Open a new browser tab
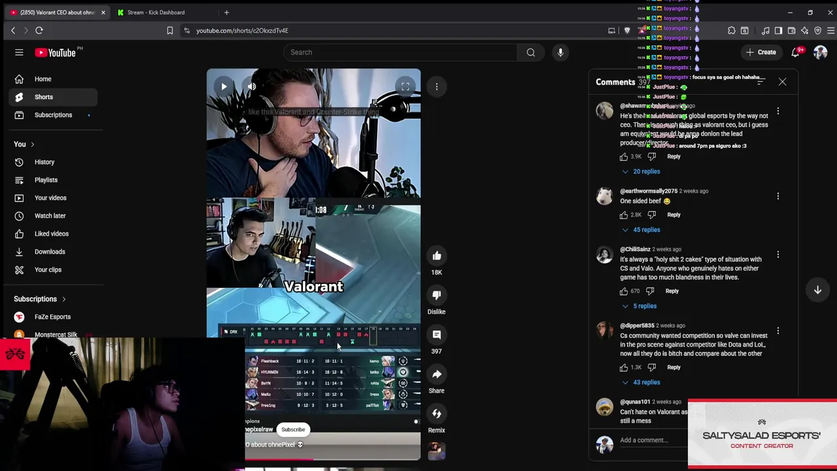The image size is (837, 471). click(226, 12)
